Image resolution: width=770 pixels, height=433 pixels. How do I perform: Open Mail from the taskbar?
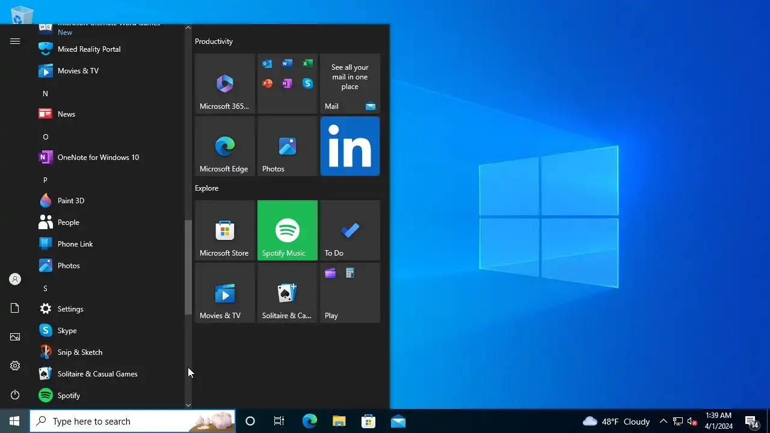pyautogui.click(x=398, y=421)
